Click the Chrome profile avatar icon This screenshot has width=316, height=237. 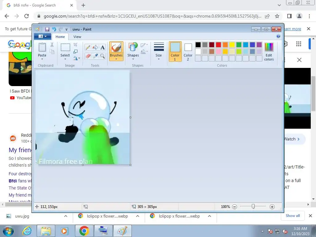coord(299,16)
